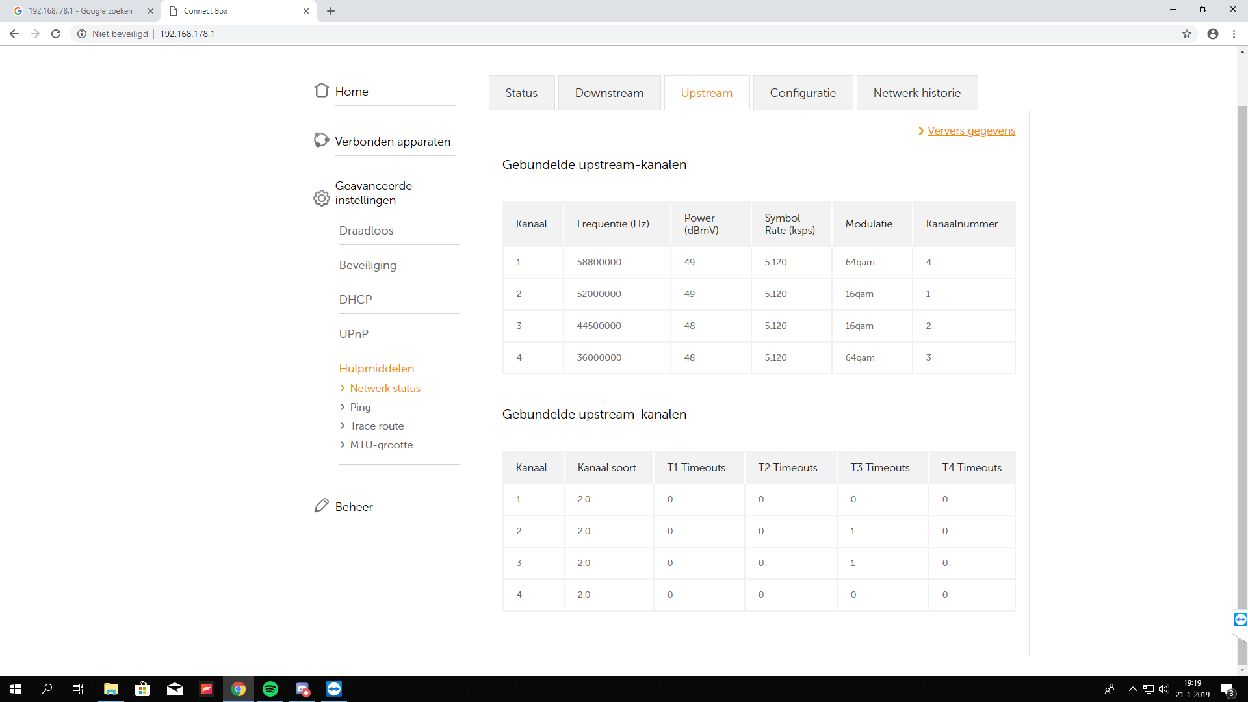
Task: Open the MTU-grootte chevron item
Action: click(381, 445)
